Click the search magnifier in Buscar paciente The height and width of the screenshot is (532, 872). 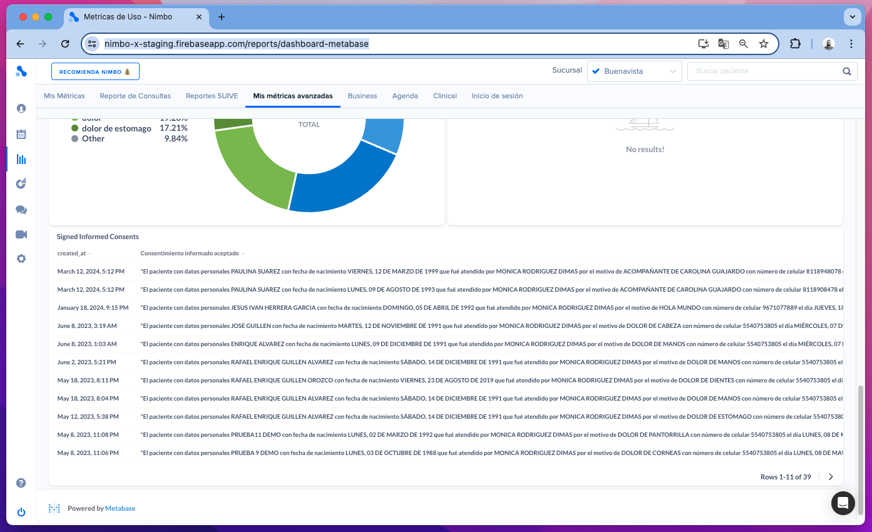point(847,71)
